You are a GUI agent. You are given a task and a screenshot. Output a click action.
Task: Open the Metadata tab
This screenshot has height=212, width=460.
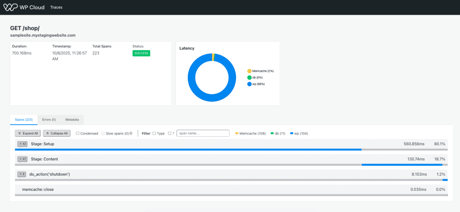pos(72,120)
